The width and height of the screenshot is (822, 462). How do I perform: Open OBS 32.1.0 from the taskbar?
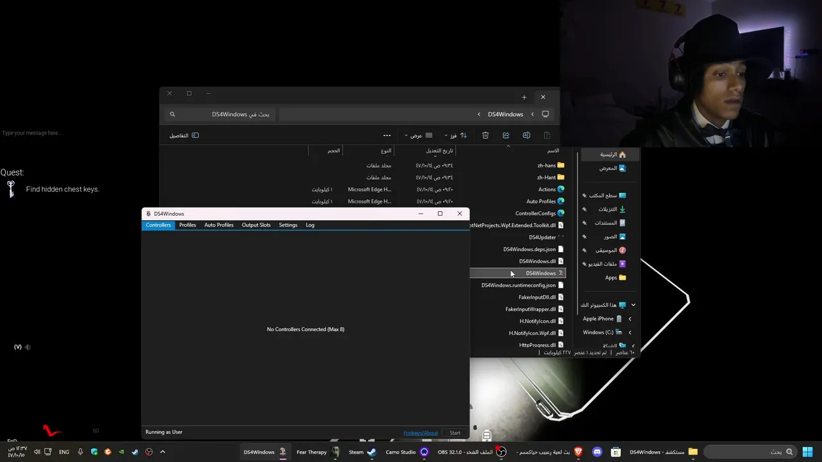[472, 452]
